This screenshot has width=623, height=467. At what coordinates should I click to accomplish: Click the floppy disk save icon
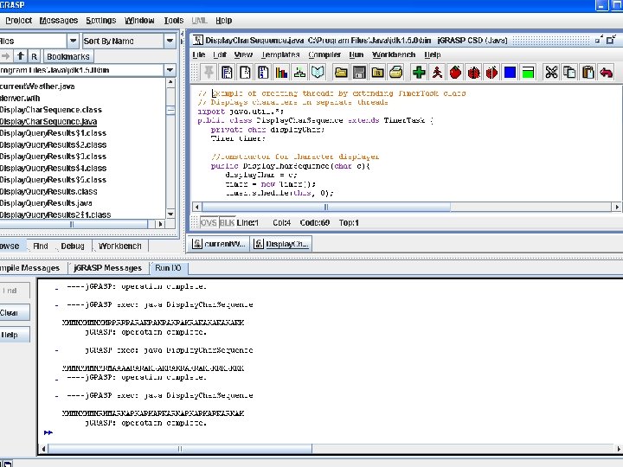point(358,73)
